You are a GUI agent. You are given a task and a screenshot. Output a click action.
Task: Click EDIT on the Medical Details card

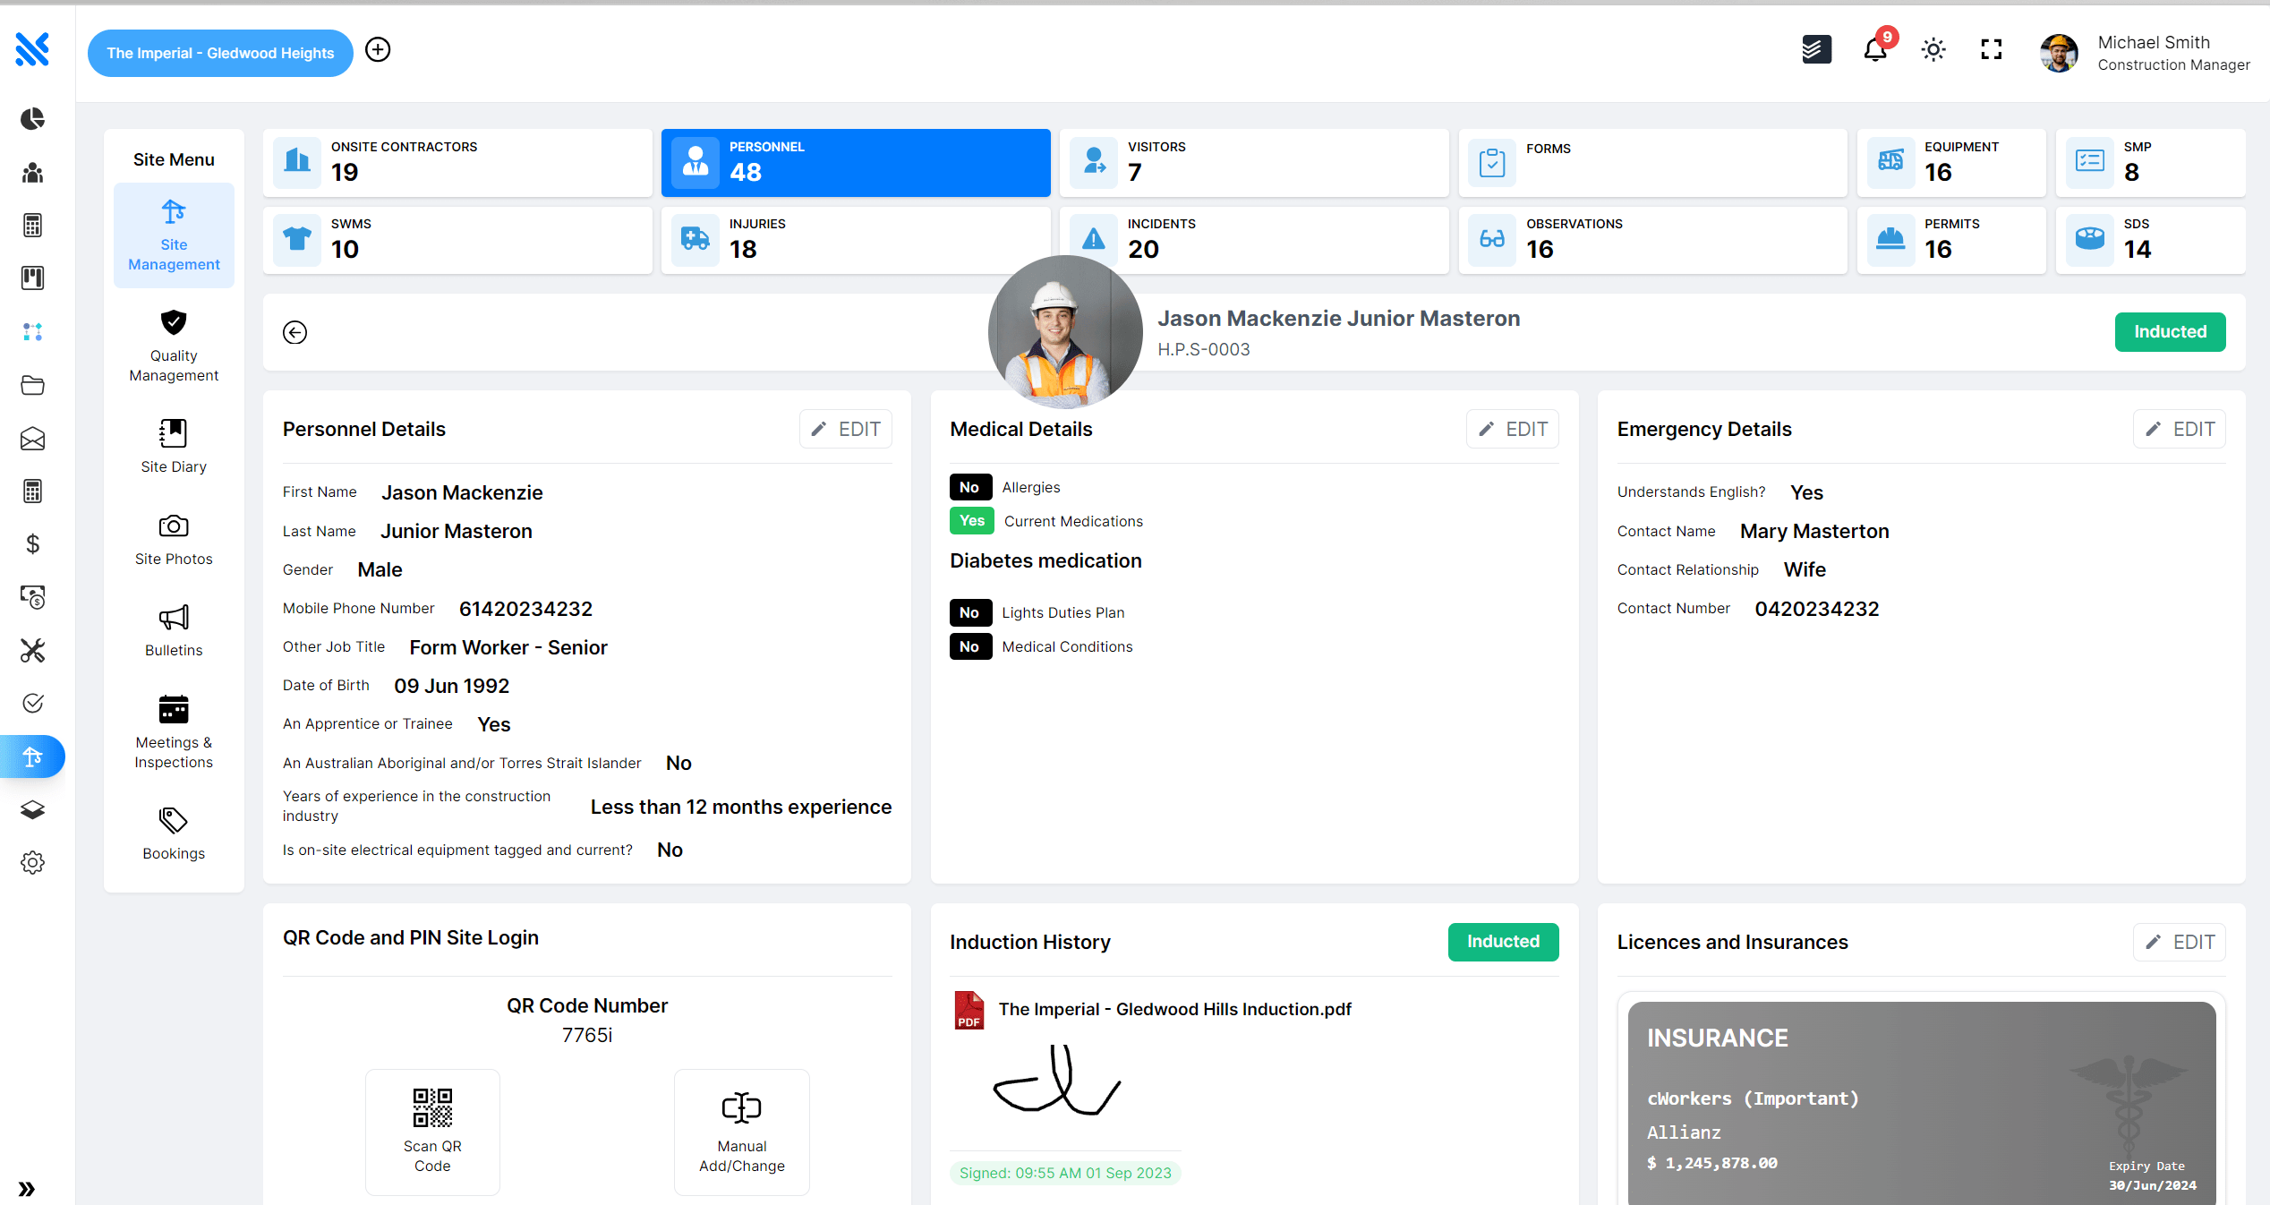(1512, 429)
